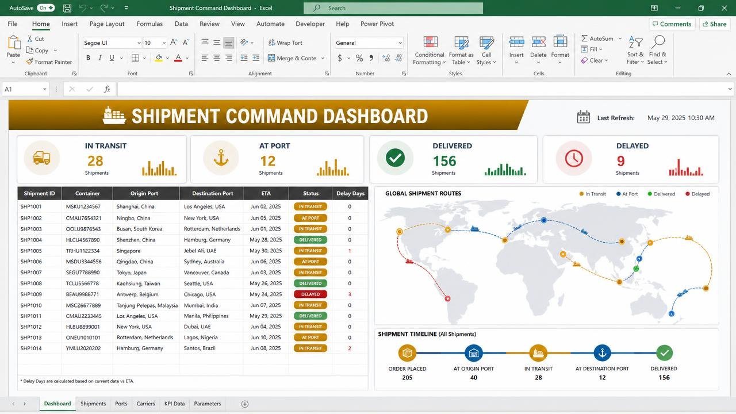The width and height of the screenshot is (736, 414).
Task: Open Font group dialog launcher
Action: (x=191, y=74)
